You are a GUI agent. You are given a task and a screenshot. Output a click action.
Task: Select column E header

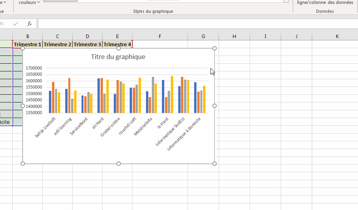click(x=117, y=36)
